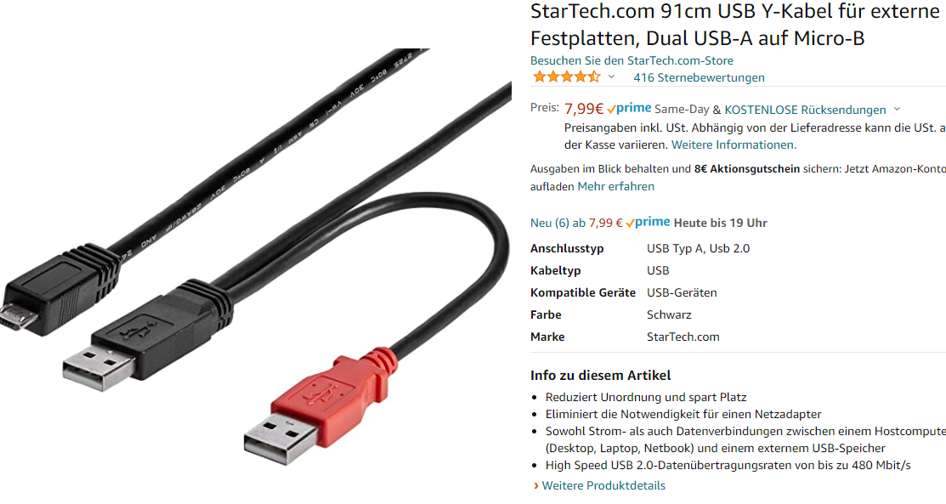Expand the KOSTENLOSE Rücksendungen chevron
Viewport: 946px width, 504px height.
[898, 110]
